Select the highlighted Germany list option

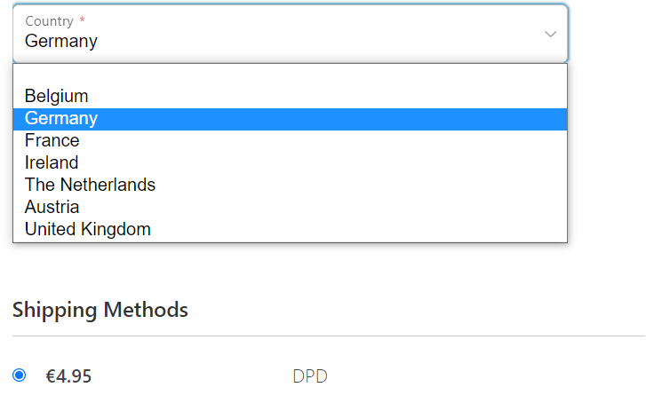coord(61,119)
